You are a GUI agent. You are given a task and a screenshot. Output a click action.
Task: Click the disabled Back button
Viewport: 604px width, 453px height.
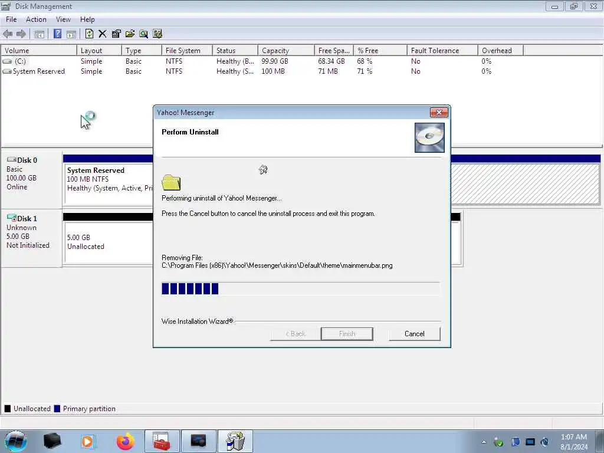tap(296, 334)
